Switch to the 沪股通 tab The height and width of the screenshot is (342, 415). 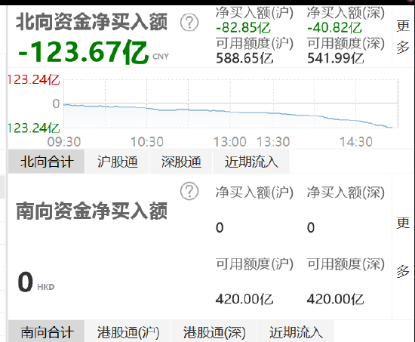pyautogui.click(x=117, y=162)
